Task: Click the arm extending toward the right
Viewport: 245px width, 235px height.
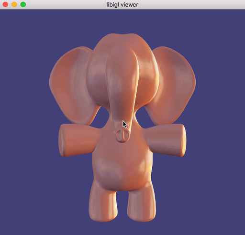Action: click(166, 140)
